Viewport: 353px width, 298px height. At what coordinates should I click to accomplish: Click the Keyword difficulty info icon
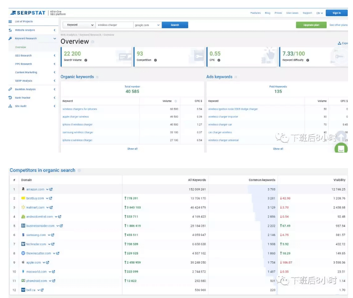[308, 60]
